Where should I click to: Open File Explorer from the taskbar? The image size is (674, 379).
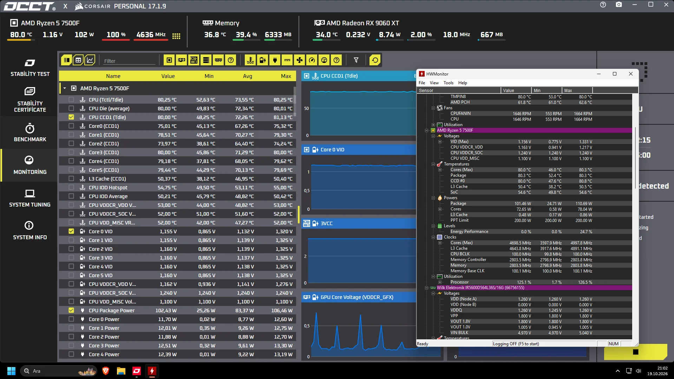[121, 371]
